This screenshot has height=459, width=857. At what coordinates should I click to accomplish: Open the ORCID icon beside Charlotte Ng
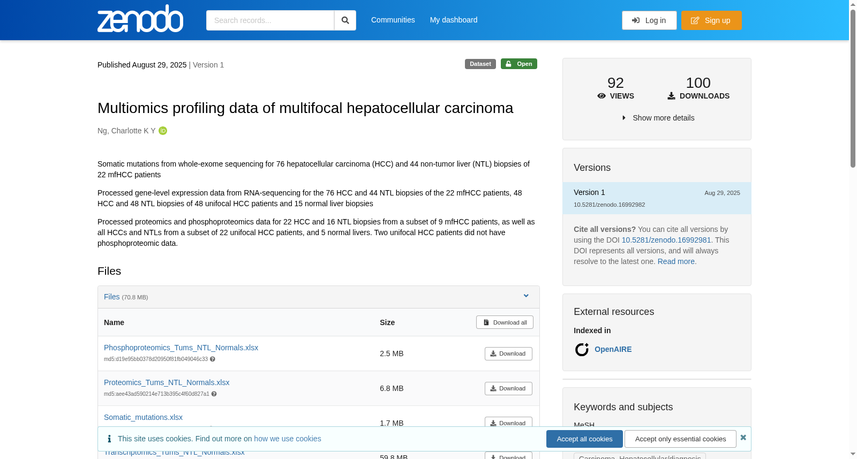coord(163,131)
